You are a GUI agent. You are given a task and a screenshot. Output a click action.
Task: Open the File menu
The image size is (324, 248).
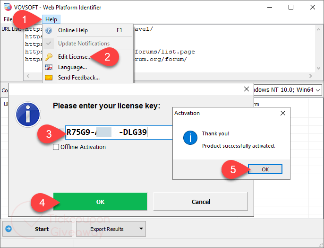(x=8, y=19)
